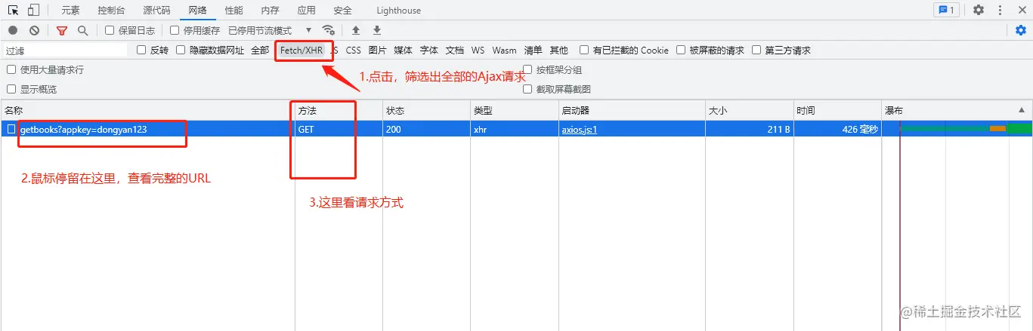1033x331 pixels.
Task: Open DevTools settings gear in top bar
Action: (979, 11)
